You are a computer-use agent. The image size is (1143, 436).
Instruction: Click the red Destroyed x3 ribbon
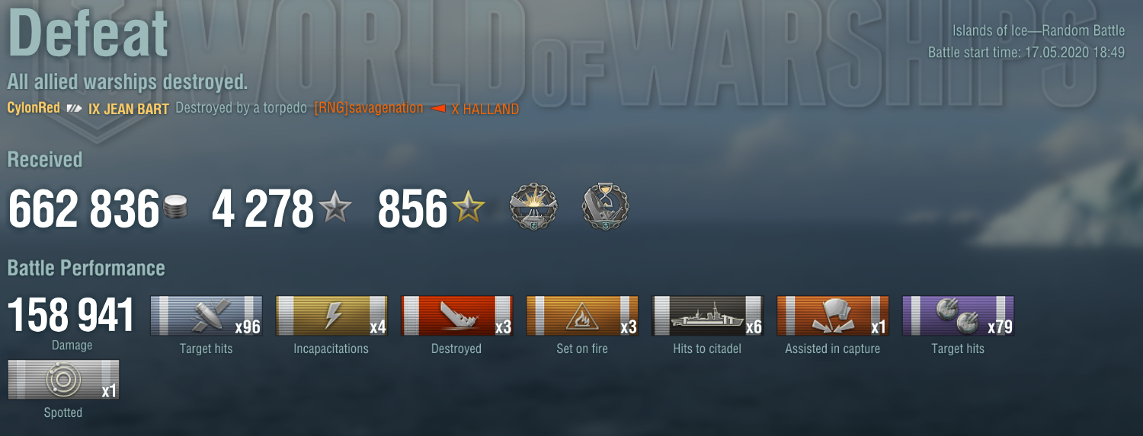[457, 316]
